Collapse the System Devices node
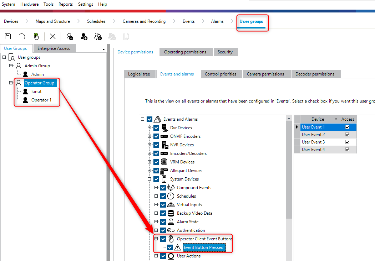 (x=150, y=179)
